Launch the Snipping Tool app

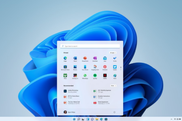[95, 67]
